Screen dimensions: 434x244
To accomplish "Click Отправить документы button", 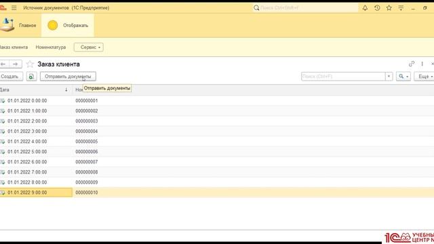I will click(68, 77).
